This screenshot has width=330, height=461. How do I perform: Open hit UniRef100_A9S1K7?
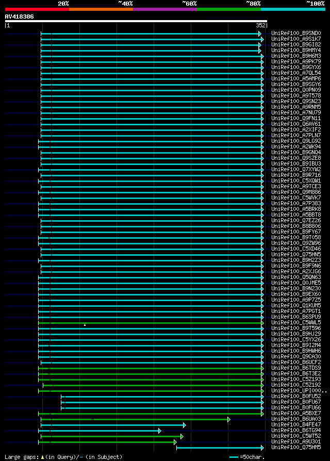coord(296,39)
